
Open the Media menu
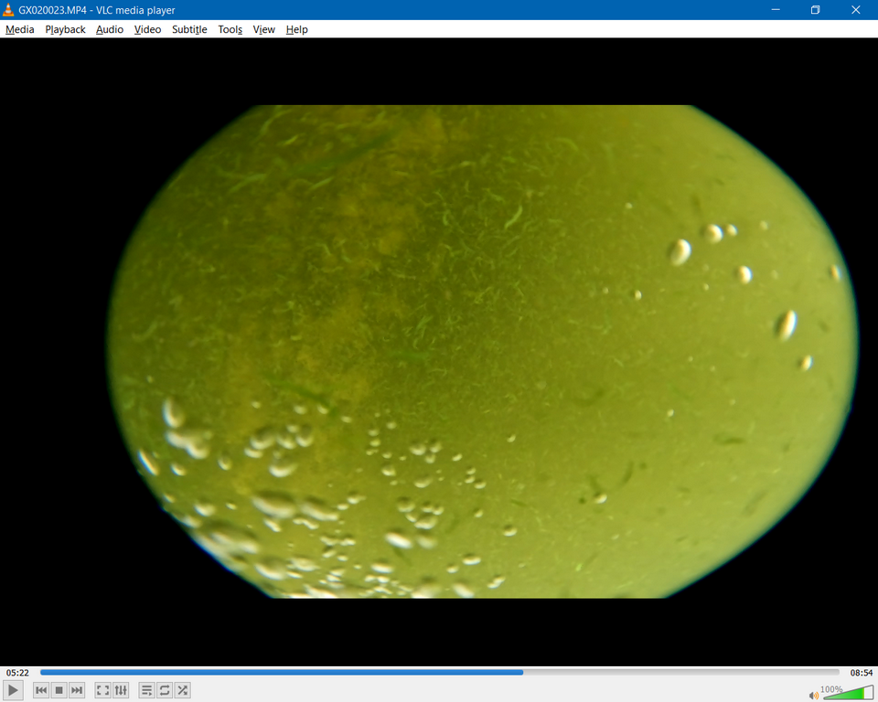click(x=19, y=29)
